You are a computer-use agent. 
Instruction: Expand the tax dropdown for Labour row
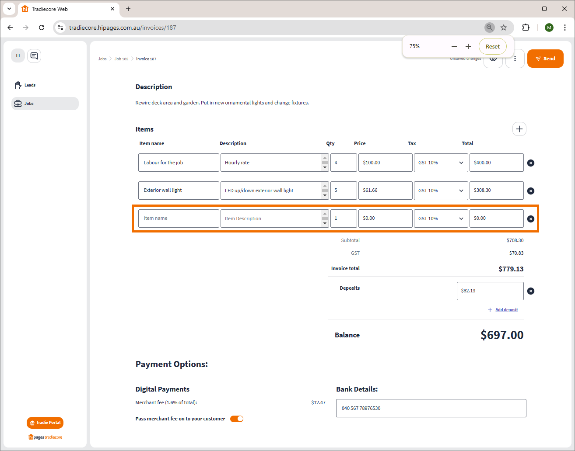440,163
